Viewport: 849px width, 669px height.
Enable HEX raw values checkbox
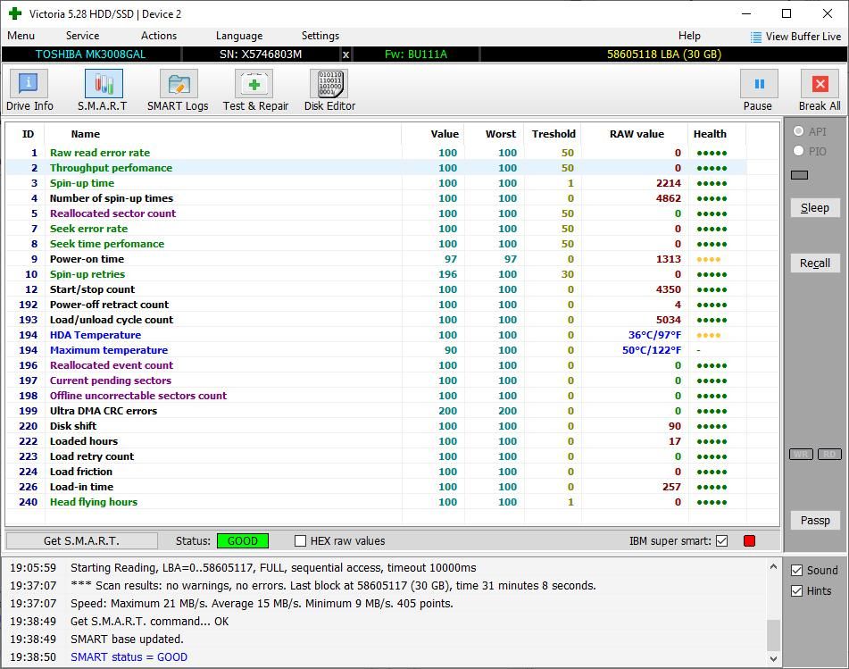301,540
